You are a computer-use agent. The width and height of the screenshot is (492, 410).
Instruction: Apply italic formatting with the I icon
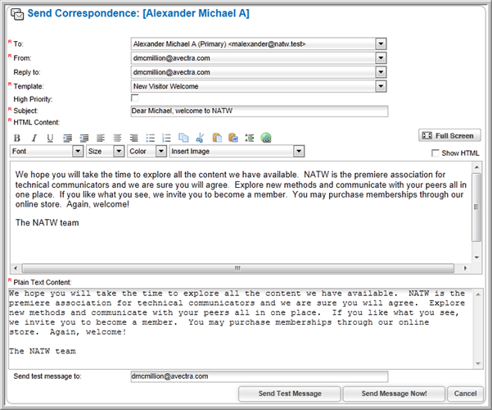click(34, 138)
